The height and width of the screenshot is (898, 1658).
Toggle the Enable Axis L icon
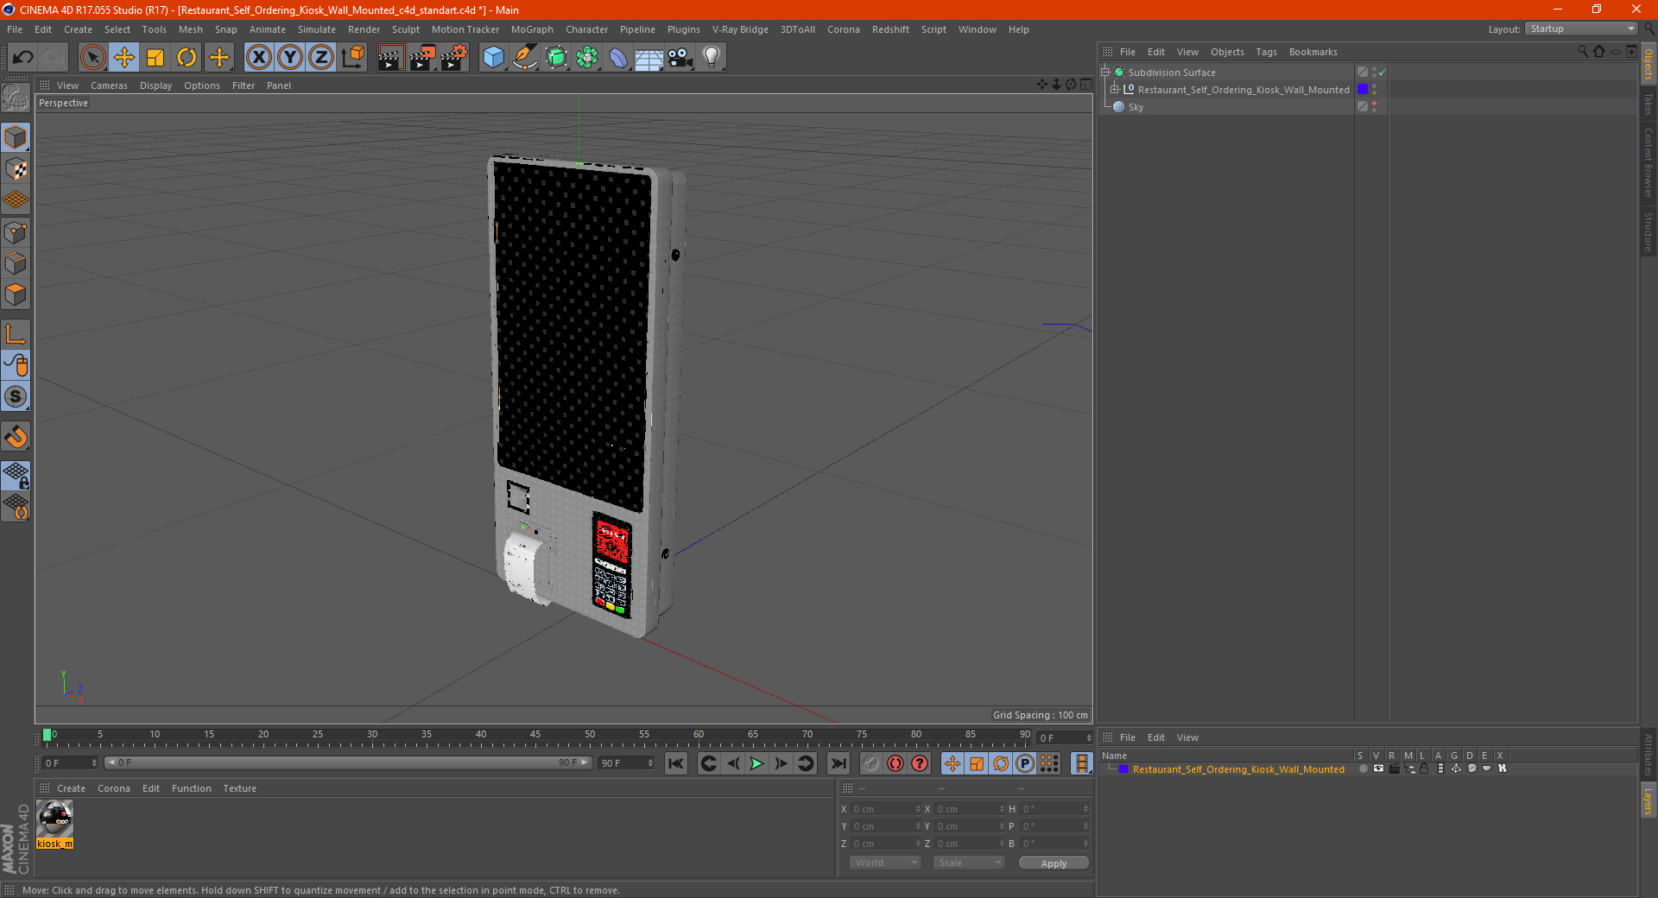click(x=16, y=334)
